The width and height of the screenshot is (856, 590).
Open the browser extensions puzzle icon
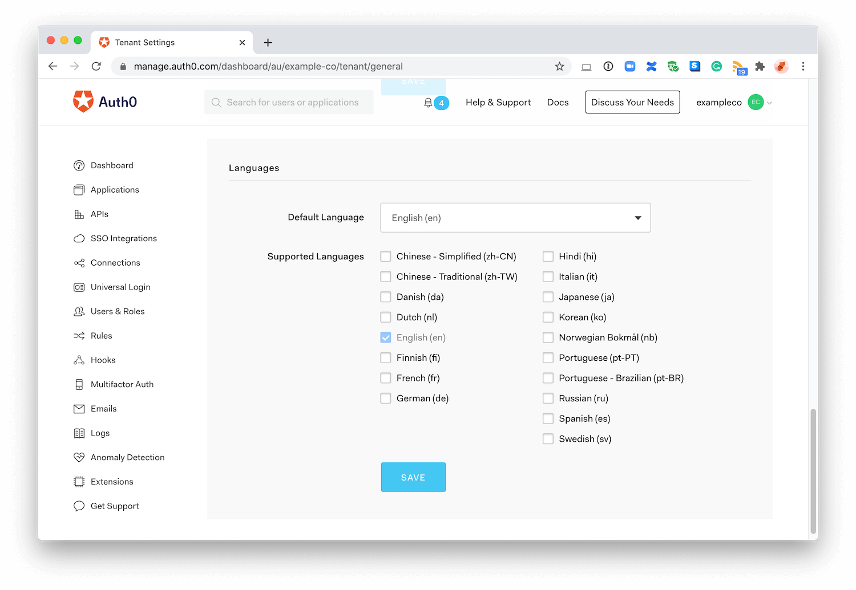point(760,66)
